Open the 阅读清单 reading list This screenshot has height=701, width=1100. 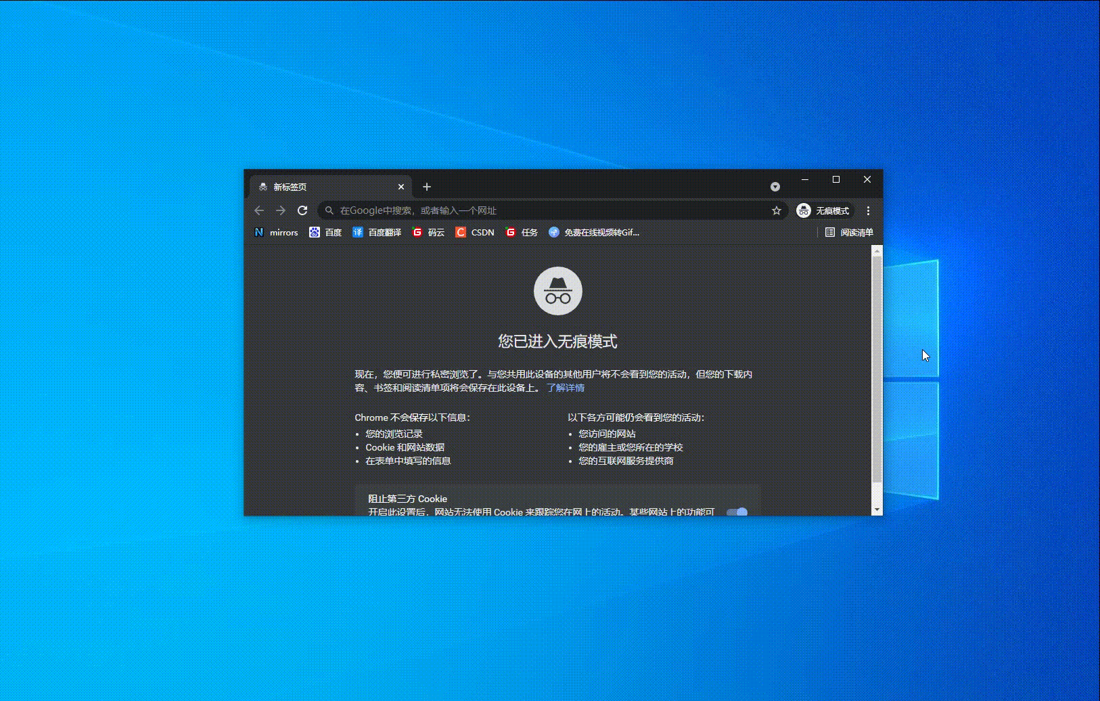(849, 232)
